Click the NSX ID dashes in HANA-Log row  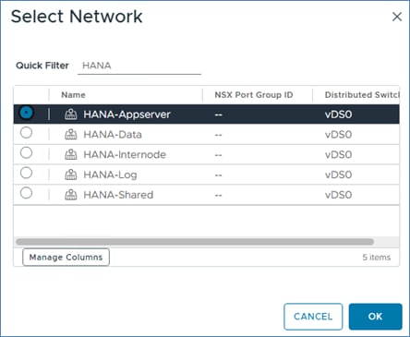(218, 175)
